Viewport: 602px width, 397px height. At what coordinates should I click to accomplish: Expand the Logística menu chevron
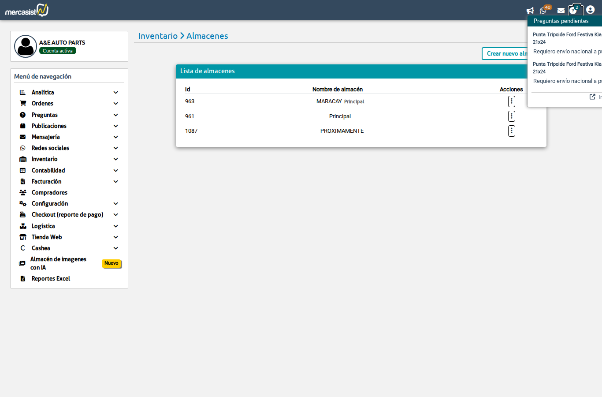pyautogui.click(x=115, y=226)
